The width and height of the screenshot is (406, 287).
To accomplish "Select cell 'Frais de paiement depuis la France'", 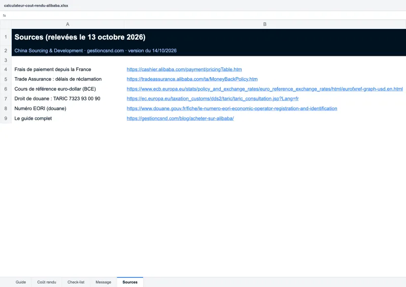I will pyautogui.click(x=68, y=69).
